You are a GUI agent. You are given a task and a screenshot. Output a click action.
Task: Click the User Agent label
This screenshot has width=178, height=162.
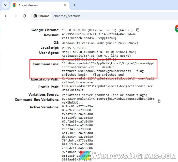pyautogui.click(x=49, y=53)
